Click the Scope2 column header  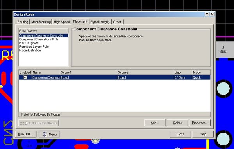(145, 72)
